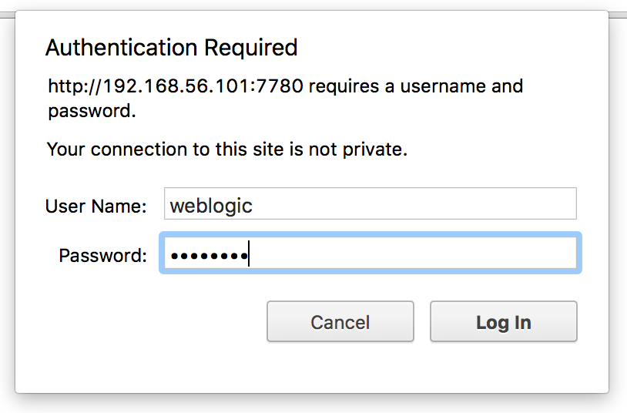
Task: Click the word "password." in the message
Action: 92,110
